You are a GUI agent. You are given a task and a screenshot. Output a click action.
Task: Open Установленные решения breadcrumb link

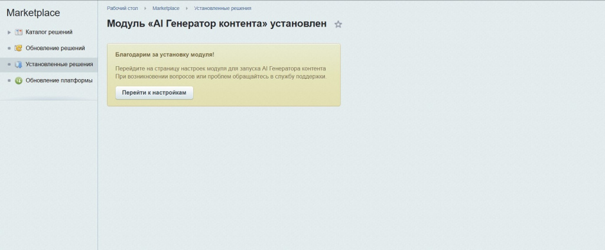click(x=223, y=8)
